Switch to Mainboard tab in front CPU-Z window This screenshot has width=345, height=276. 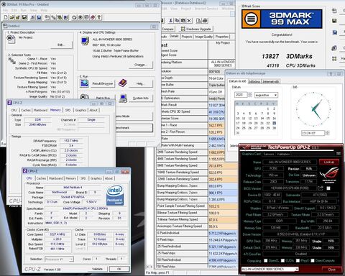pos(56,178)
